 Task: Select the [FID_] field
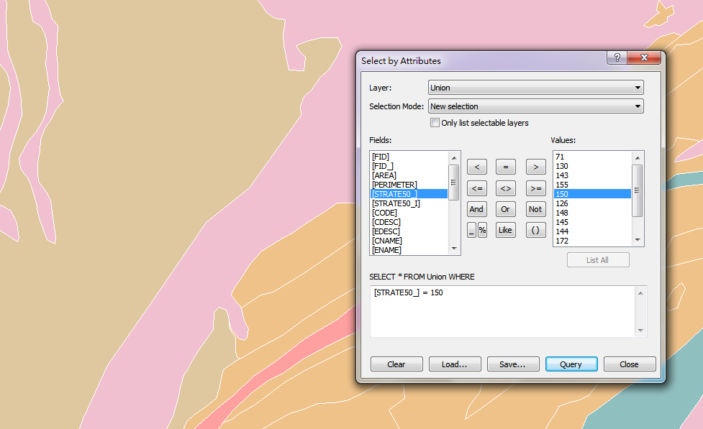(x=409, y=166)
